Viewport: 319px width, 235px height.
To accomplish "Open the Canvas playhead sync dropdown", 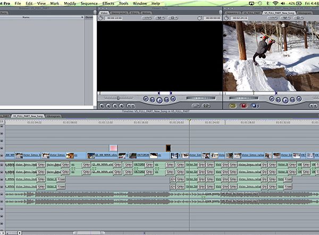I will click(286, 18).
